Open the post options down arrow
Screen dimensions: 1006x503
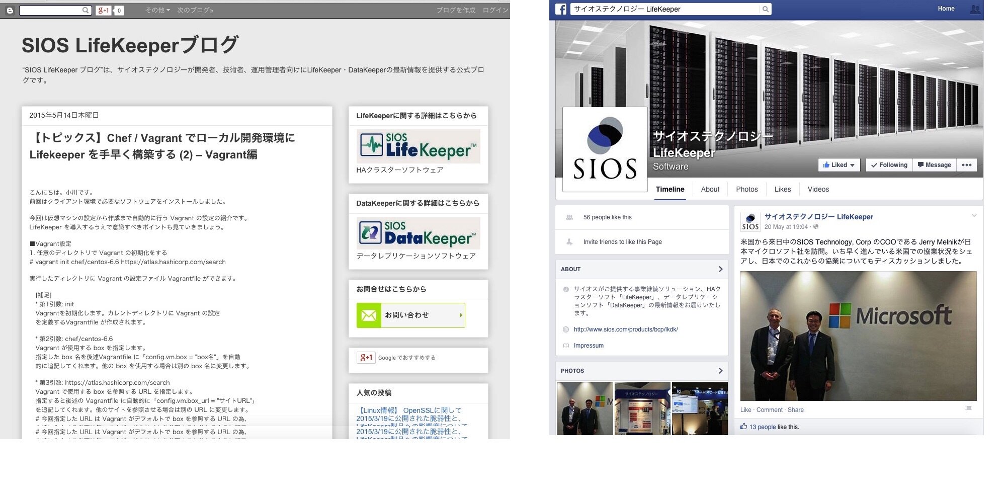[x=974, y=216]
